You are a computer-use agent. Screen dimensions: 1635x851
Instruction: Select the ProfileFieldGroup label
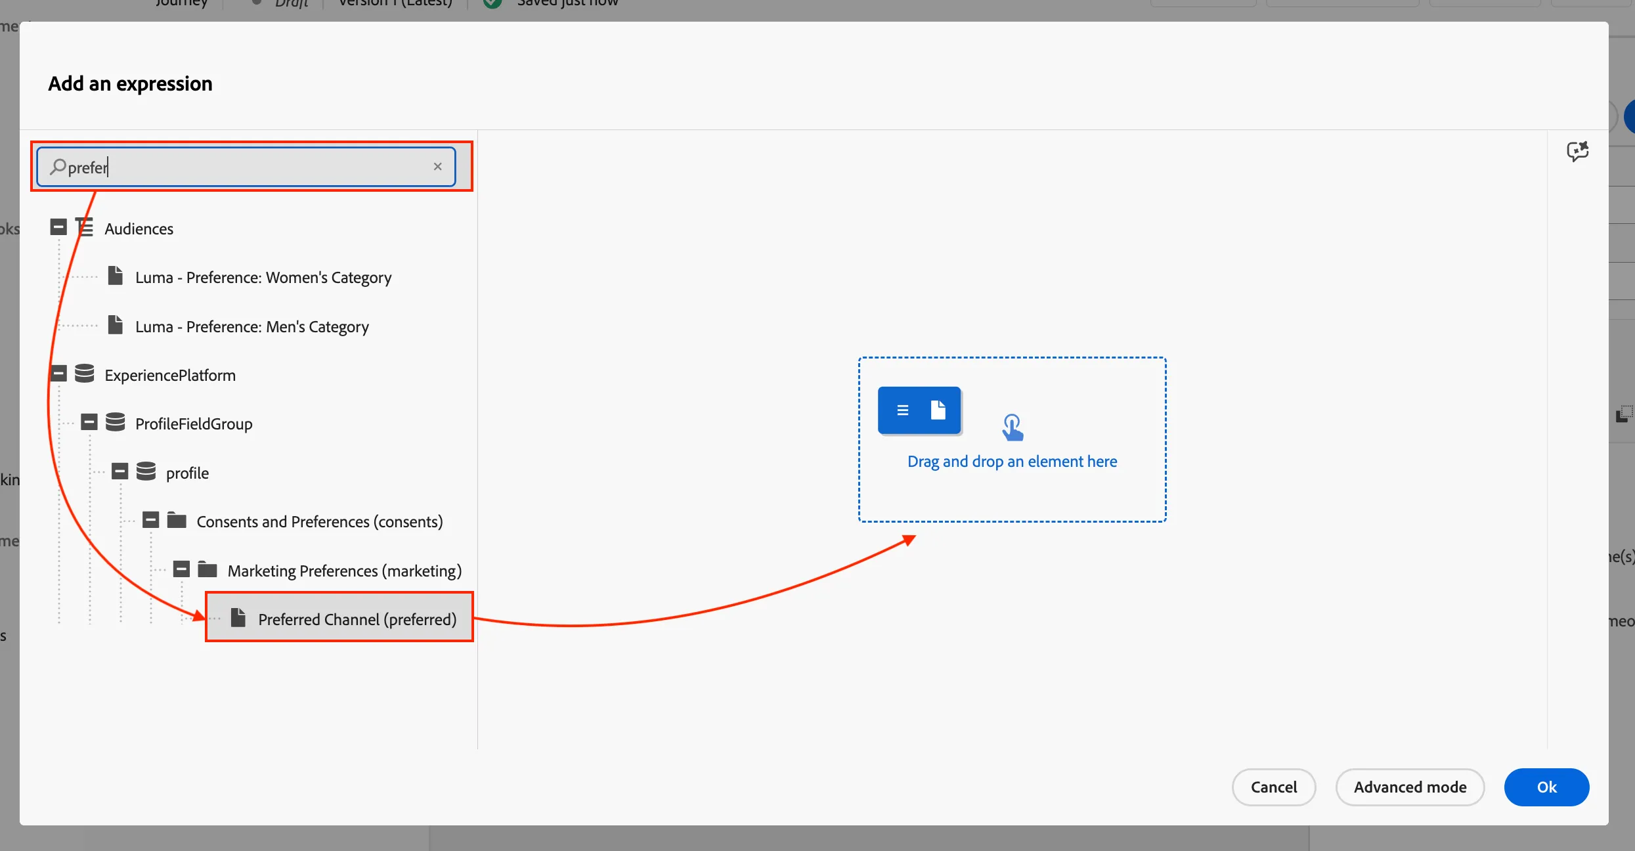point(194,424)
